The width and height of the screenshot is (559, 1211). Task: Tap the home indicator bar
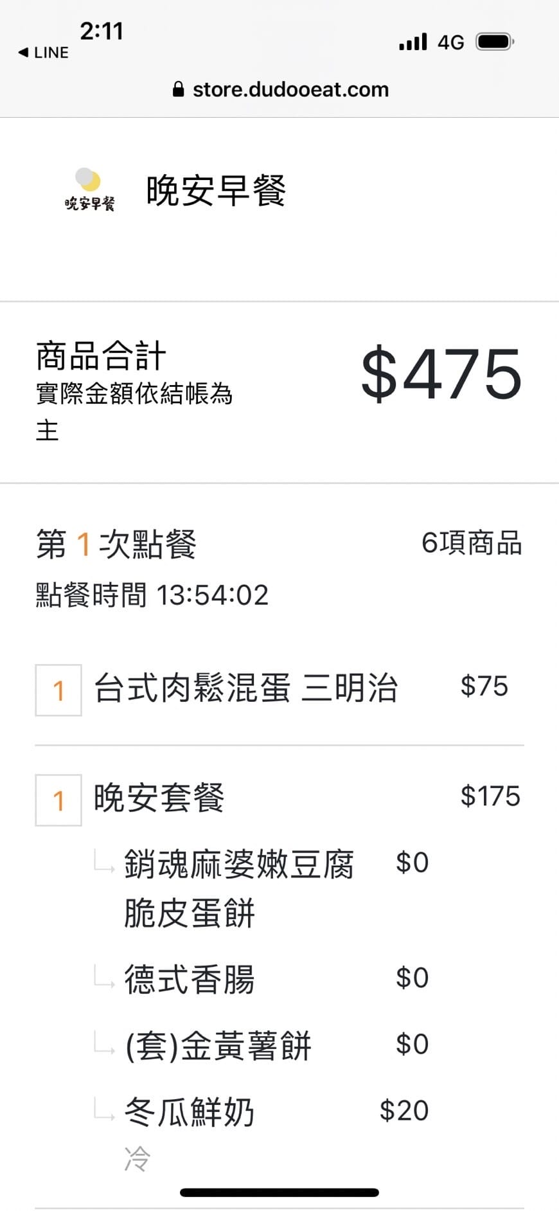(279, 1192)
